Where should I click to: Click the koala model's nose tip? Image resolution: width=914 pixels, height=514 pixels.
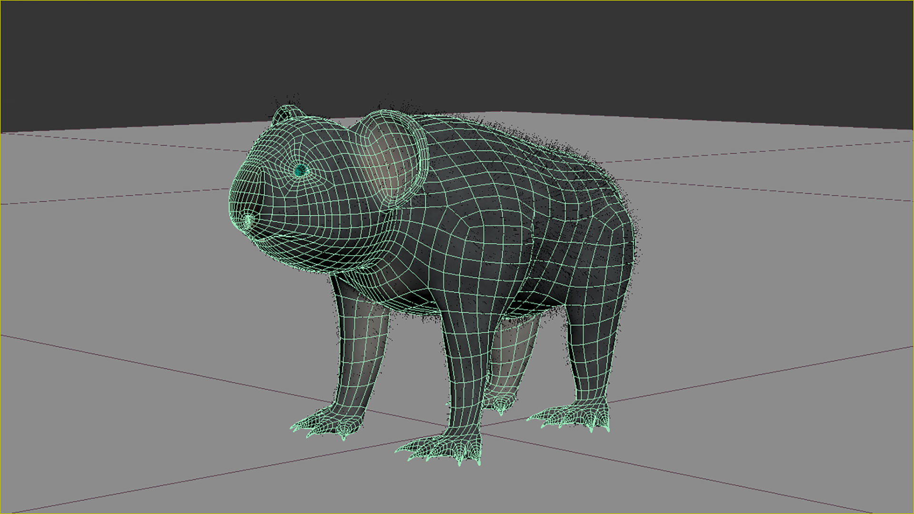248,221
